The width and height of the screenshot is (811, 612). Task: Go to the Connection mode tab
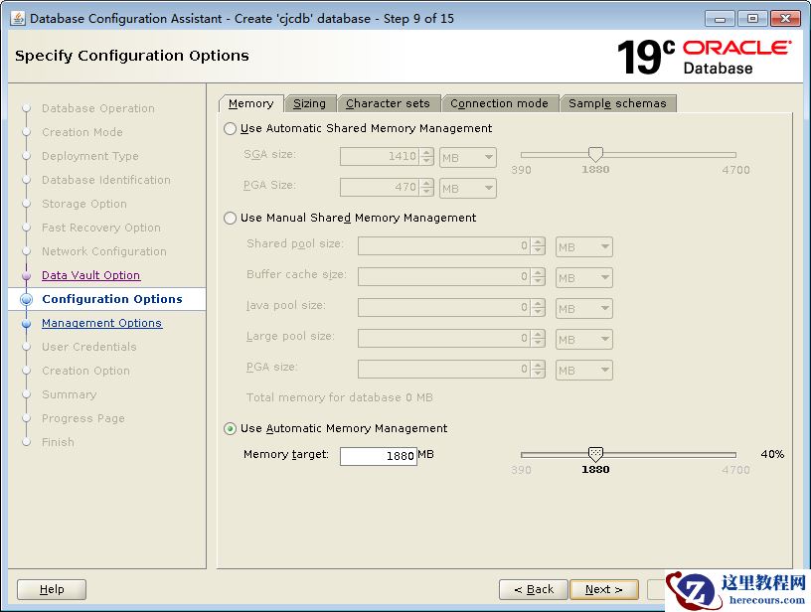coord(499,103)
